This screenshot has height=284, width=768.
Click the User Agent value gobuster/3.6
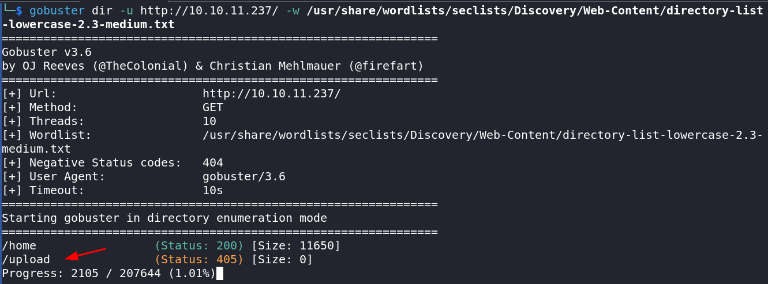point(244,177)
